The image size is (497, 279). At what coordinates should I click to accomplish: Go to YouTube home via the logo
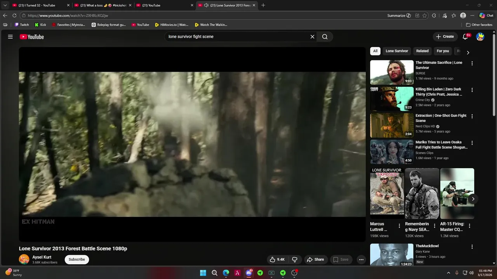tap(32, 37)
